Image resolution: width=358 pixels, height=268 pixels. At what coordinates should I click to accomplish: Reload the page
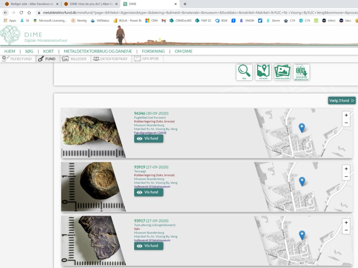tap(21, 13)
